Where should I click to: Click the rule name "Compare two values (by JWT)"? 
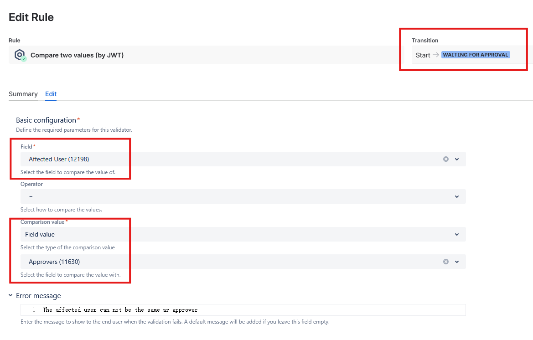[x=77, y=55]
